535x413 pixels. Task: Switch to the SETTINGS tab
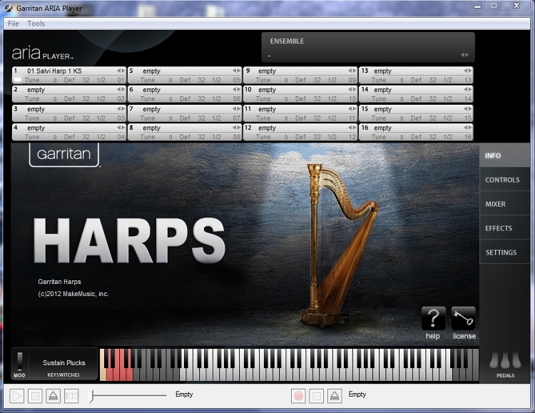504,253
